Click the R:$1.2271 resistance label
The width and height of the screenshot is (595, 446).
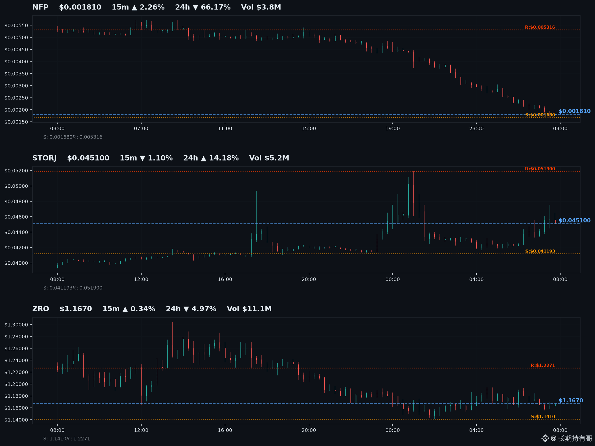pos(543,366)
